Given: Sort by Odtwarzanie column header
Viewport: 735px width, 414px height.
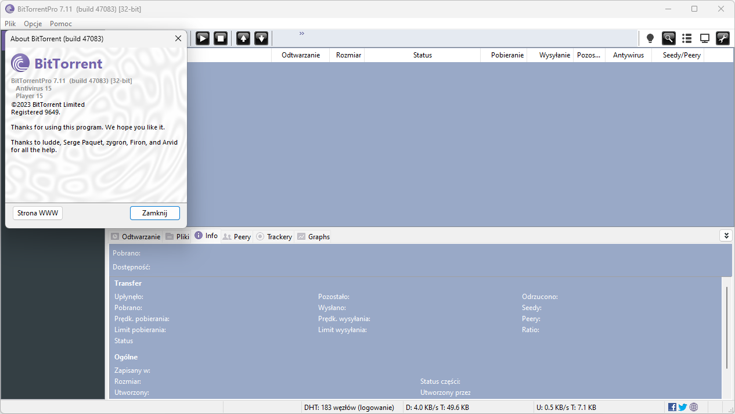Looking at the screenshot, I should (x=301, y=55).
